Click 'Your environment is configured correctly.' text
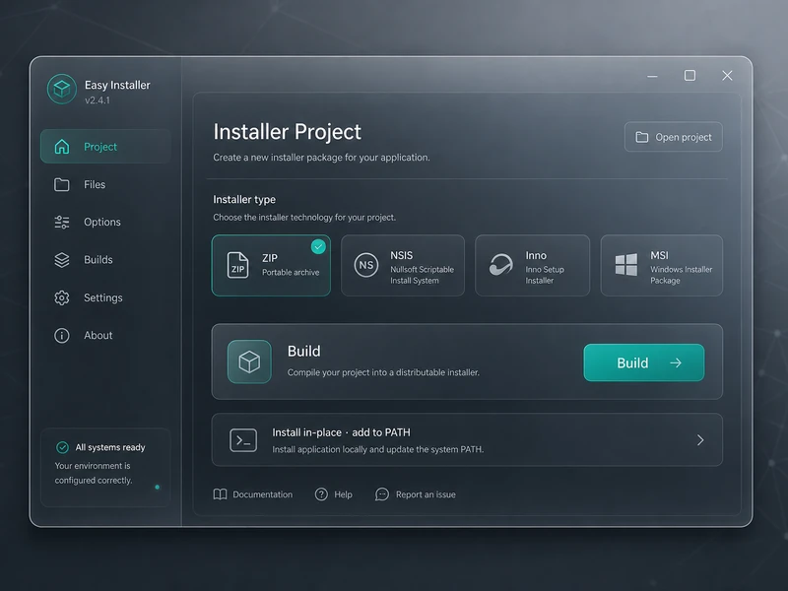Screen dimensions: 788x591 (x=94, y=473)
